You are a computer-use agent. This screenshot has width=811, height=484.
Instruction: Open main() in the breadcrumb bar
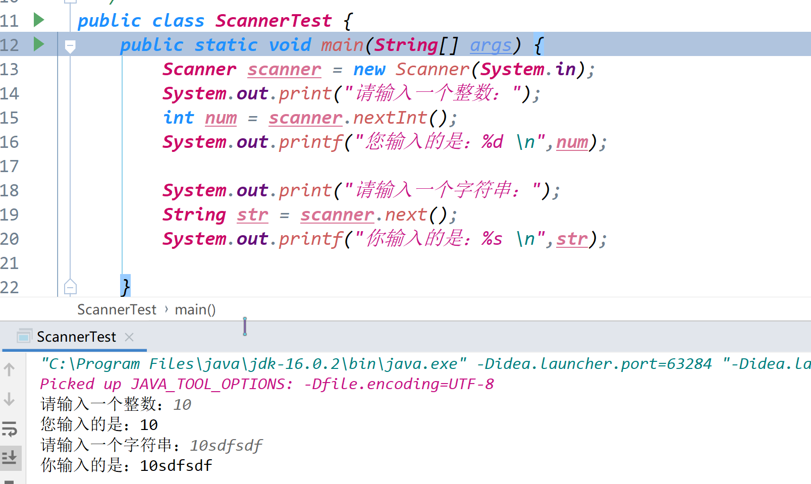pos(195,309)
